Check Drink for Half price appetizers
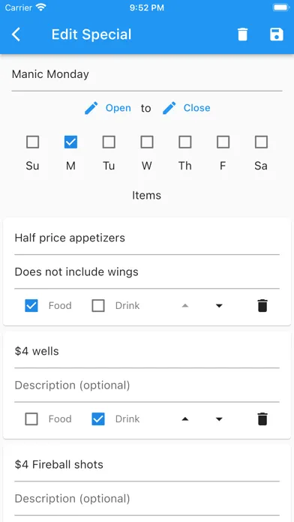This screenshot has height=522, width=294. (98, 305)
